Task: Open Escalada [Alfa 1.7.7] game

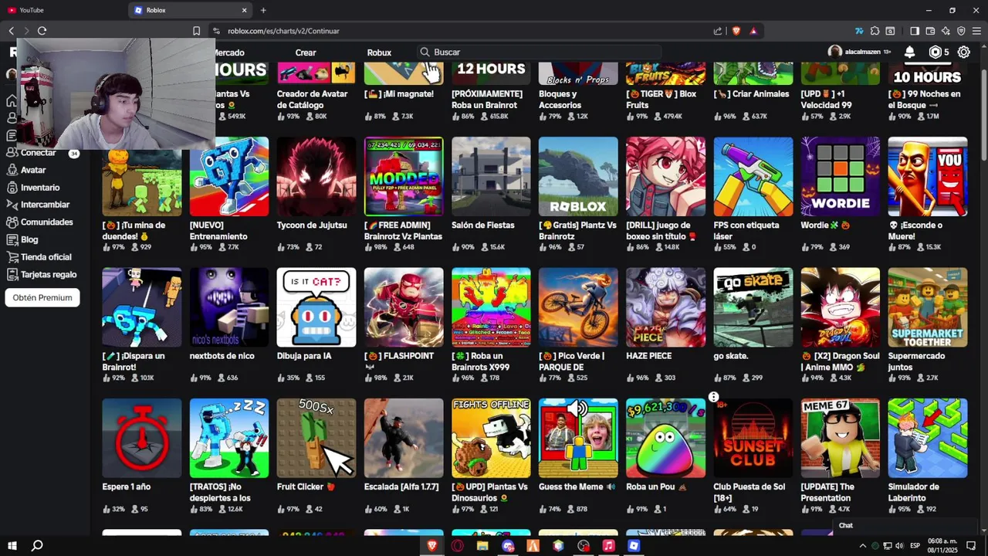Action: (x=403, y=438)
